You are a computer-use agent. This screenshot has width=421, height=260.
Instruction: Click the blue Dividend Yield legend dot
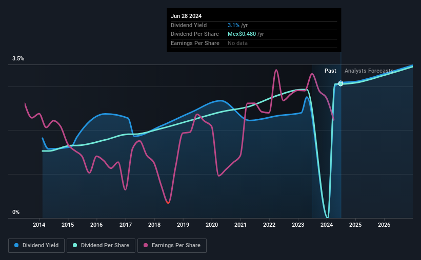[16, 245]
